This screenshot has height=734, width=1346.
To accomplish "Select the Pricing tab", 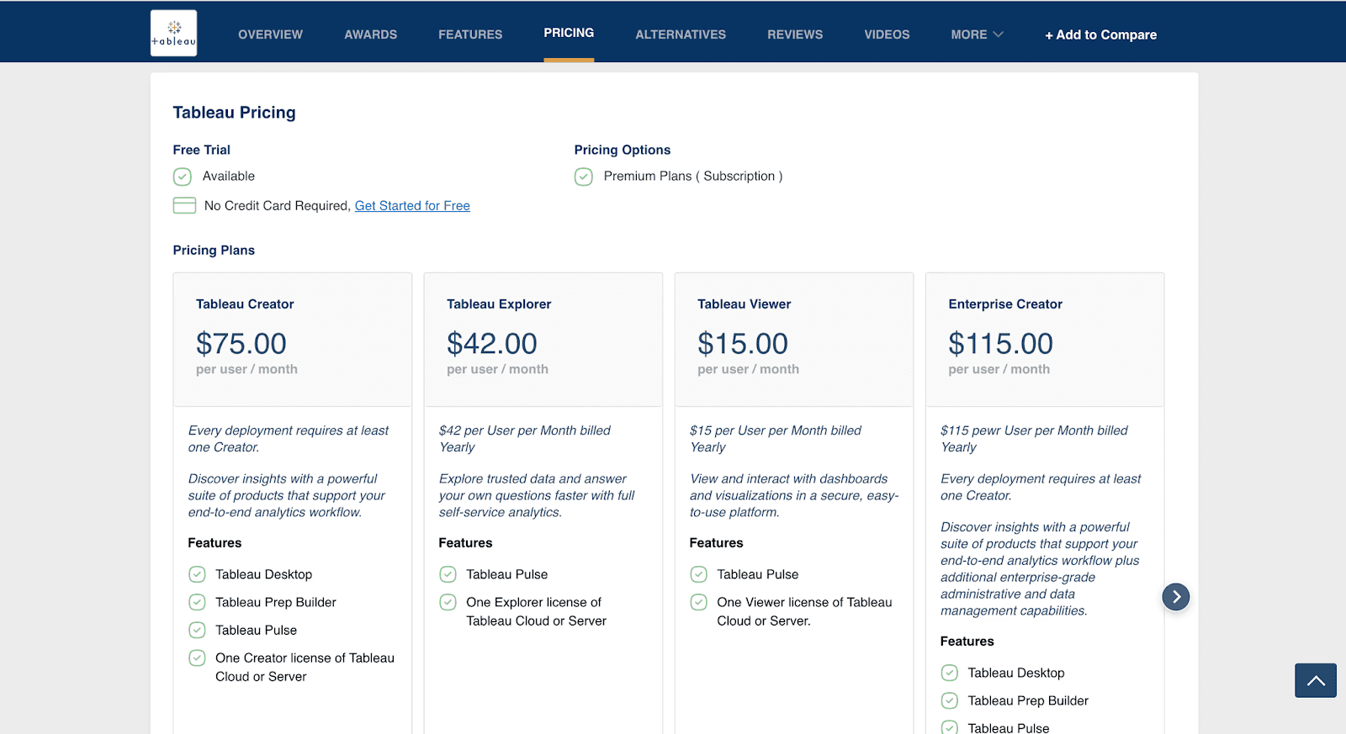I will (569, 33).
